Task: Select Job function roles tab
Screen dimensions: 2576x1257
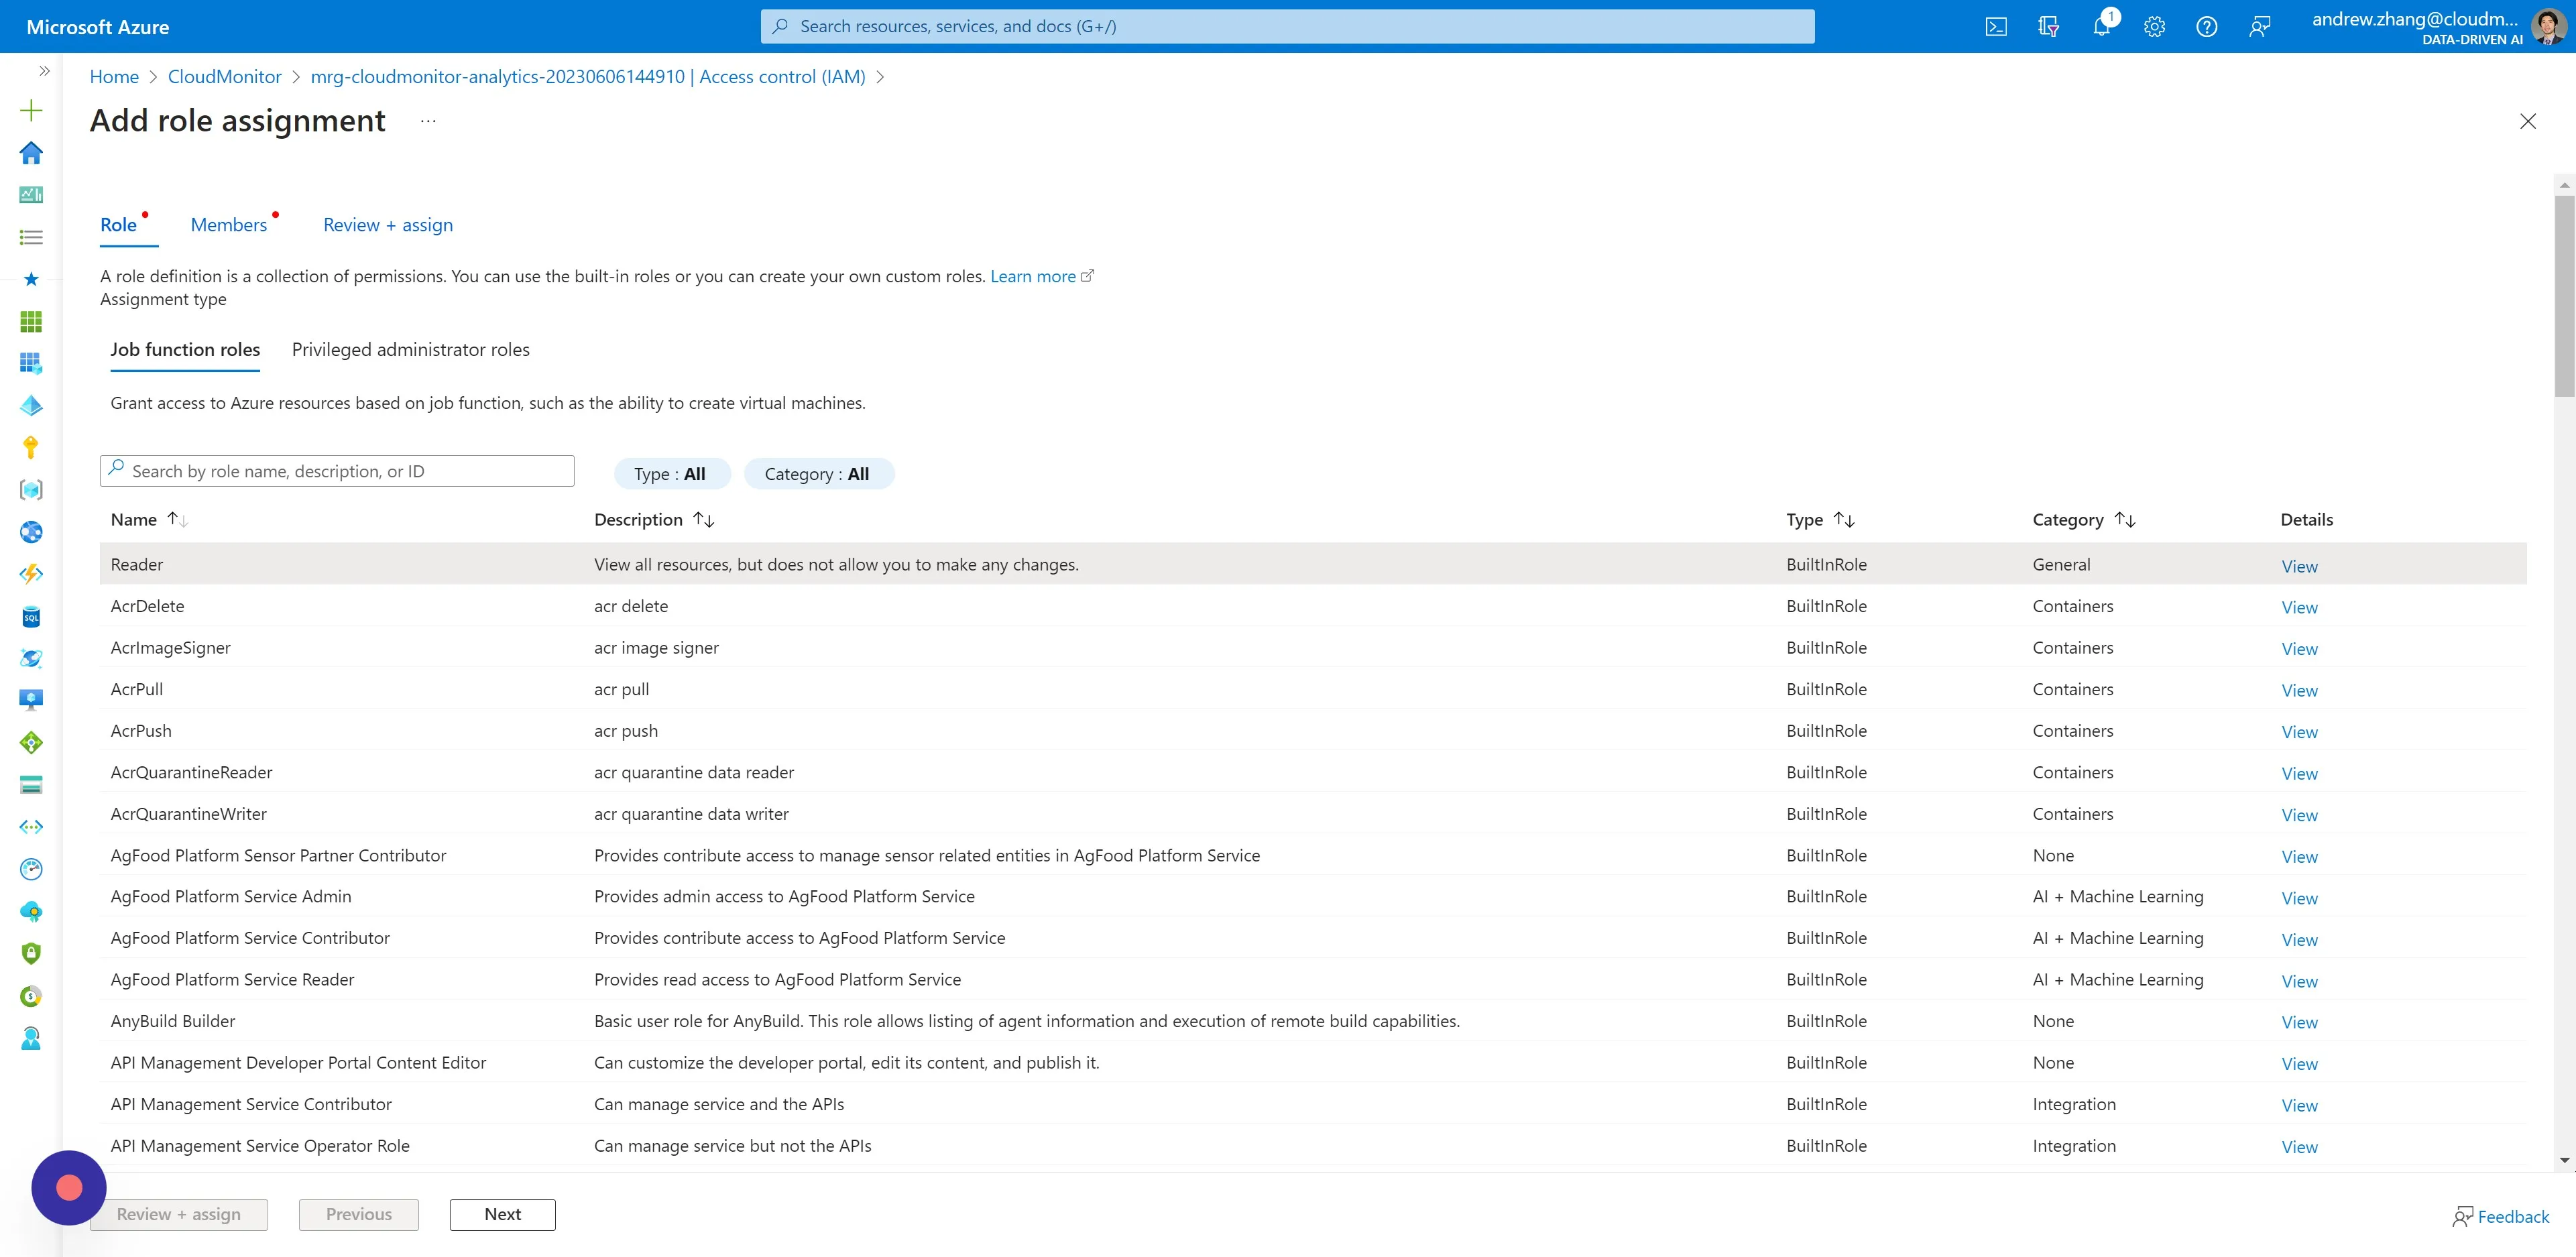Action: [x=185, y=350]
